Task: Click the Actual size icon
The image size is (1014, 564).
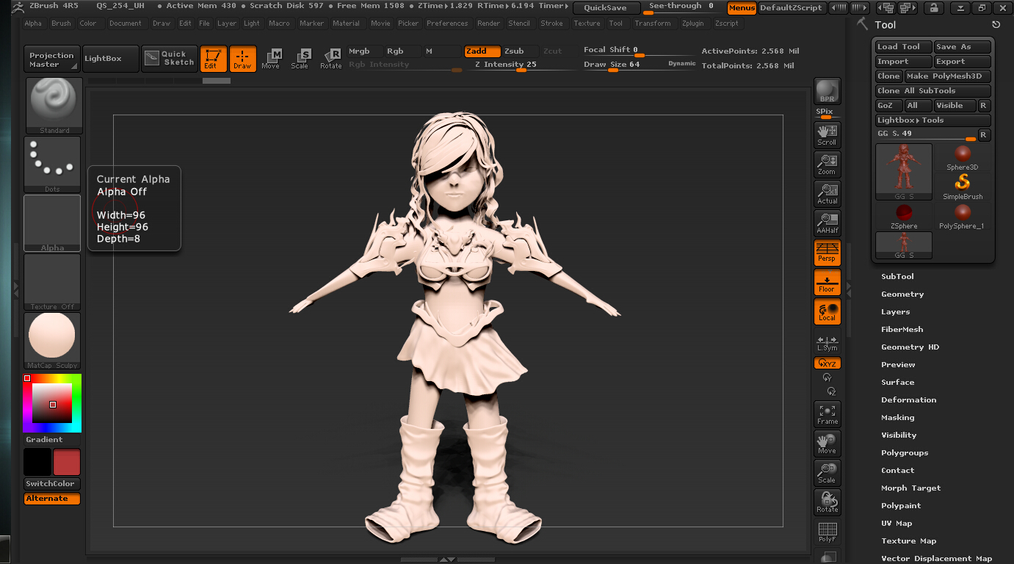Action: pos(828,193)
